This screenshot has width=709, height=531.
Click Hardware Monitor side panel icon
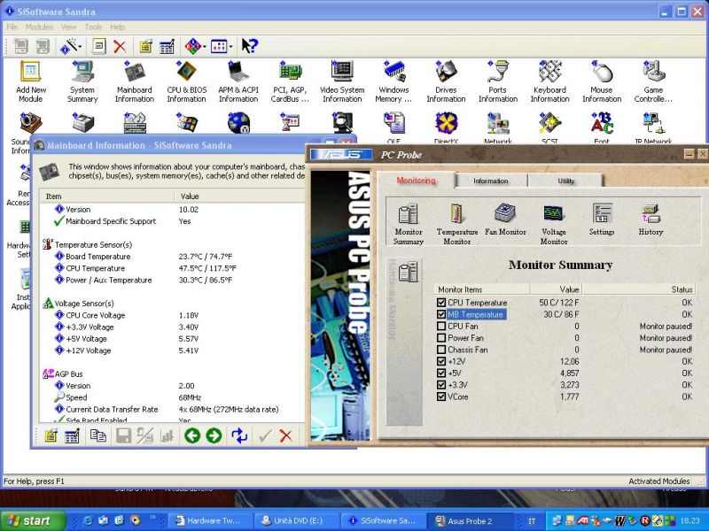click(x=409, y=272)
